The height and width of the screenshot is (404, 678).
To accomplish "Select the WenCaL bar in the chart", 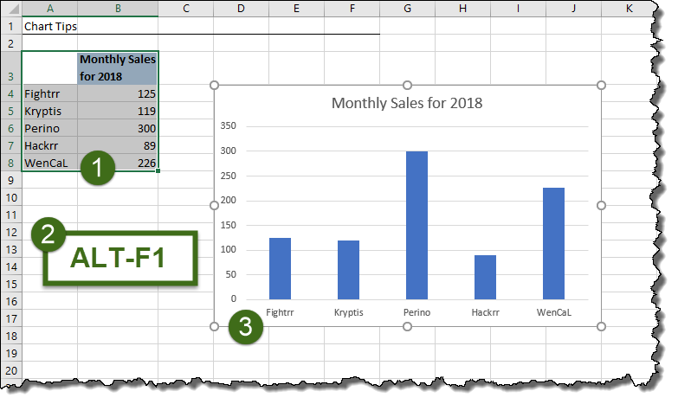I will [x=553, y=243].
